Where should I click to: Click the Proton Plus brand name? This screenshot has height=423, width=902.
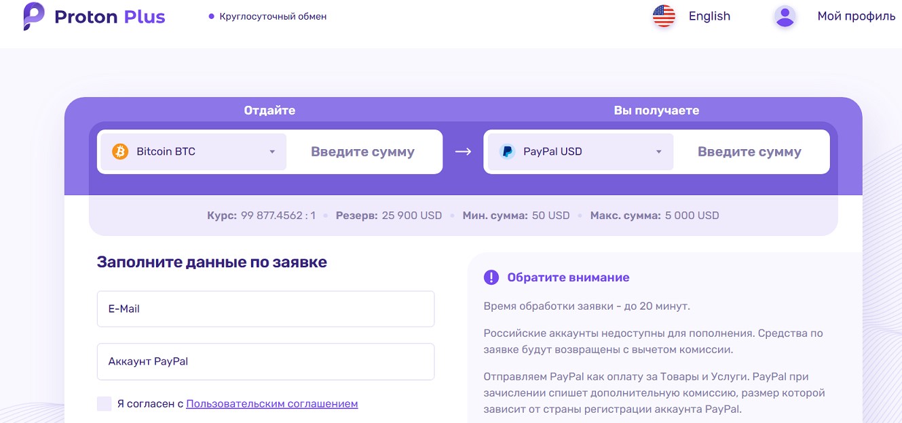pyautogui.click(x=110, y=17)
